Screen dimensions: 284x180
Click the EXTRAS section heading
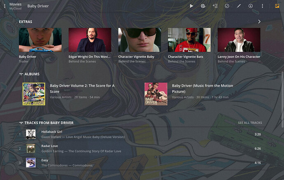coord(26,21)
